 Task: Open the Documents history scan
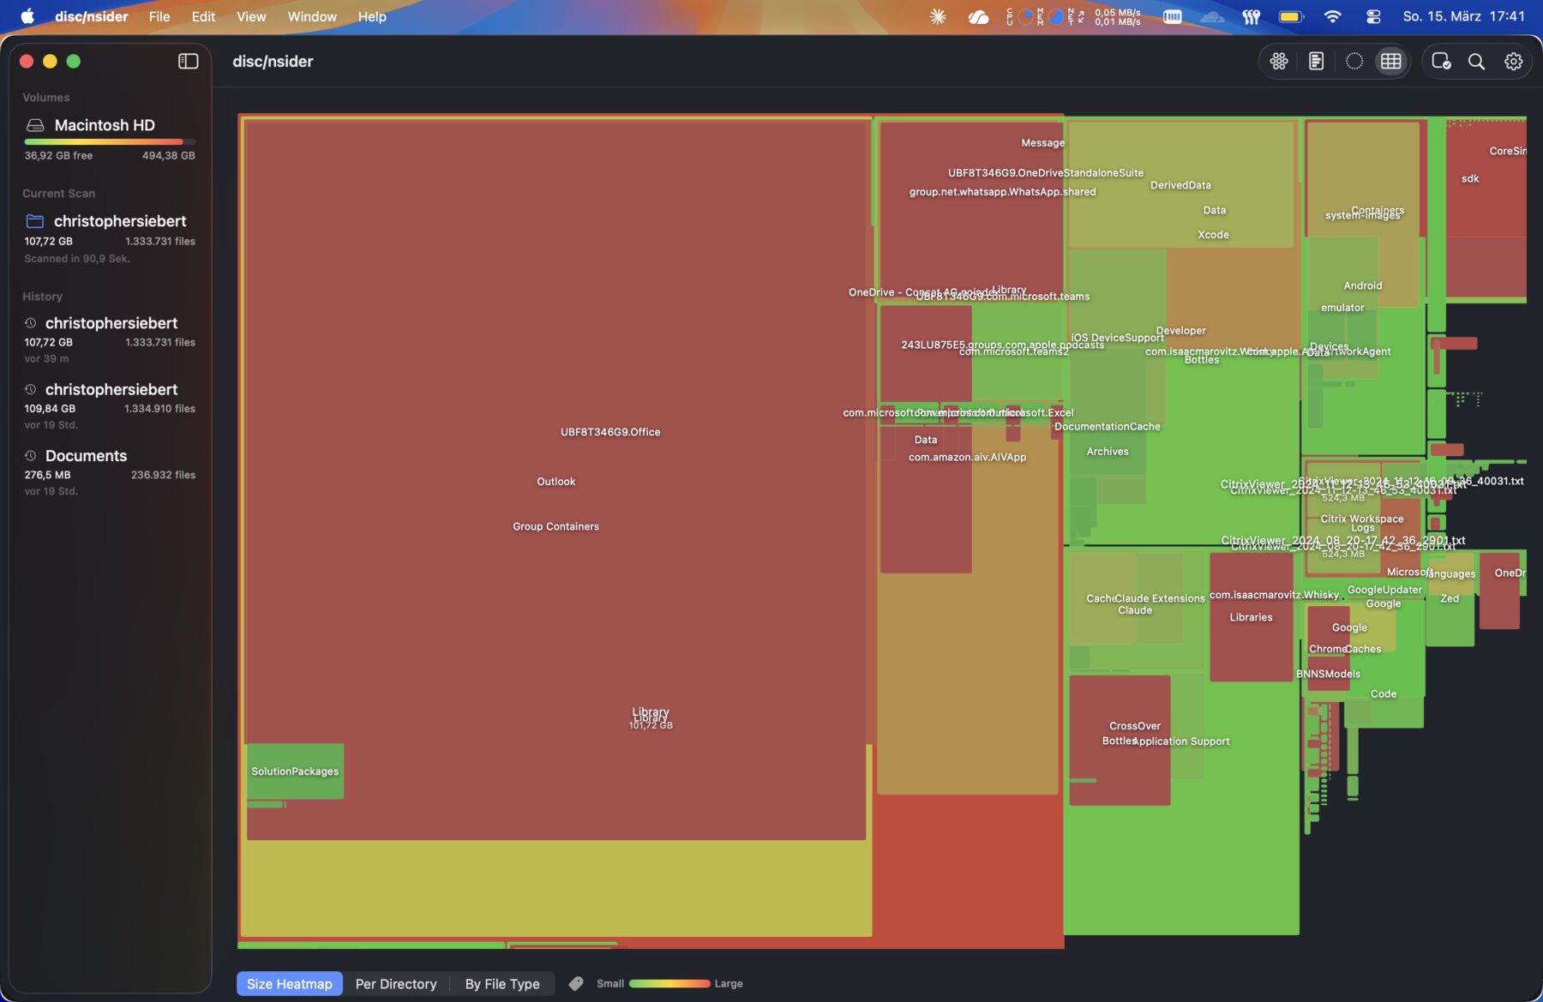[110, 472]
